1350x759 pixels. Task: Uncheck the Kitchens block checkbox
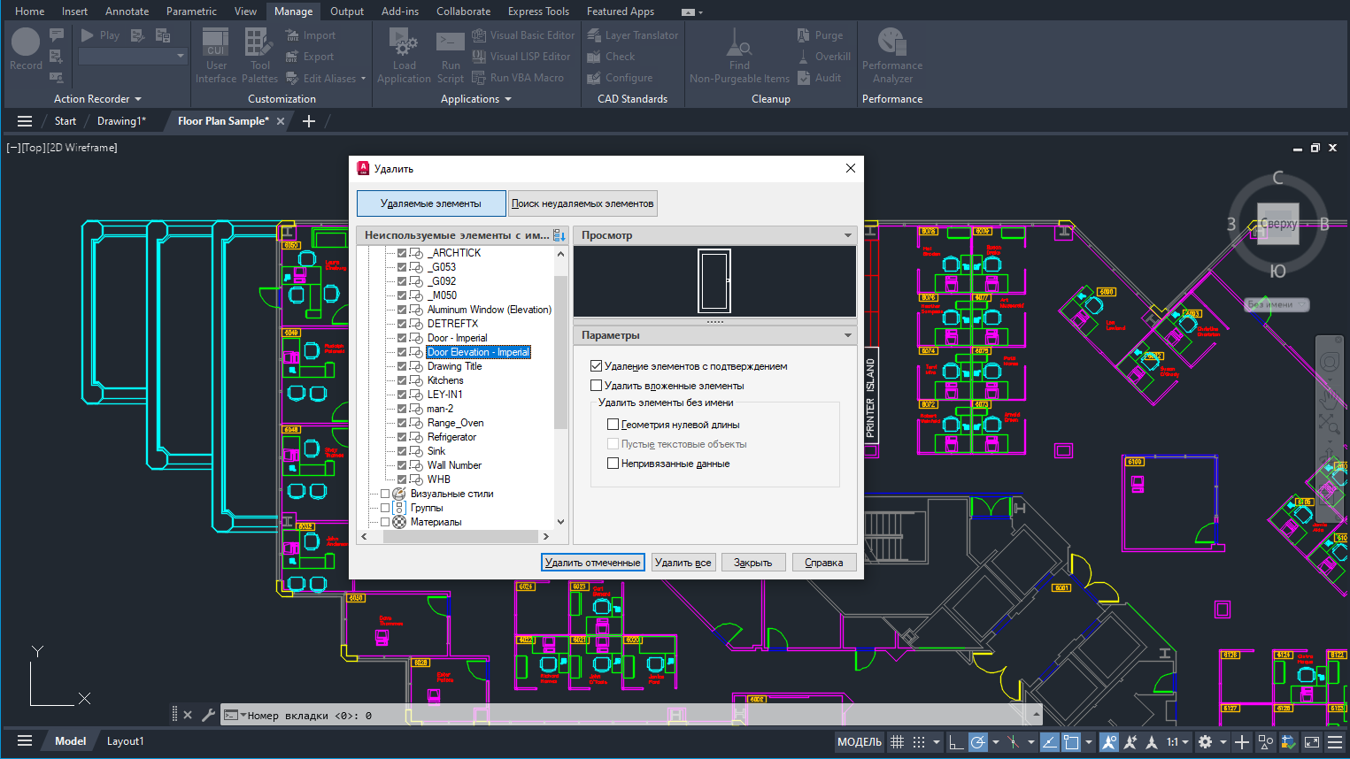click(402, 380)
